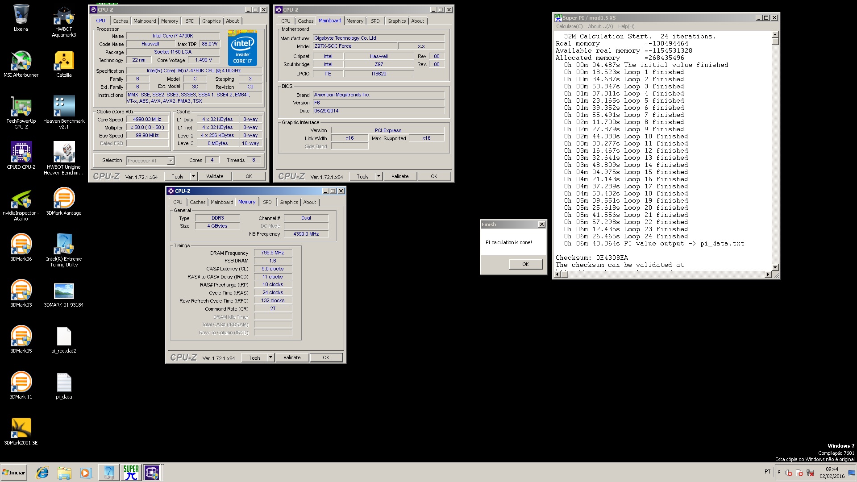Click Super PI horizontal scrollbar right arrow
The image size is (857, 482).
[768, 274]
